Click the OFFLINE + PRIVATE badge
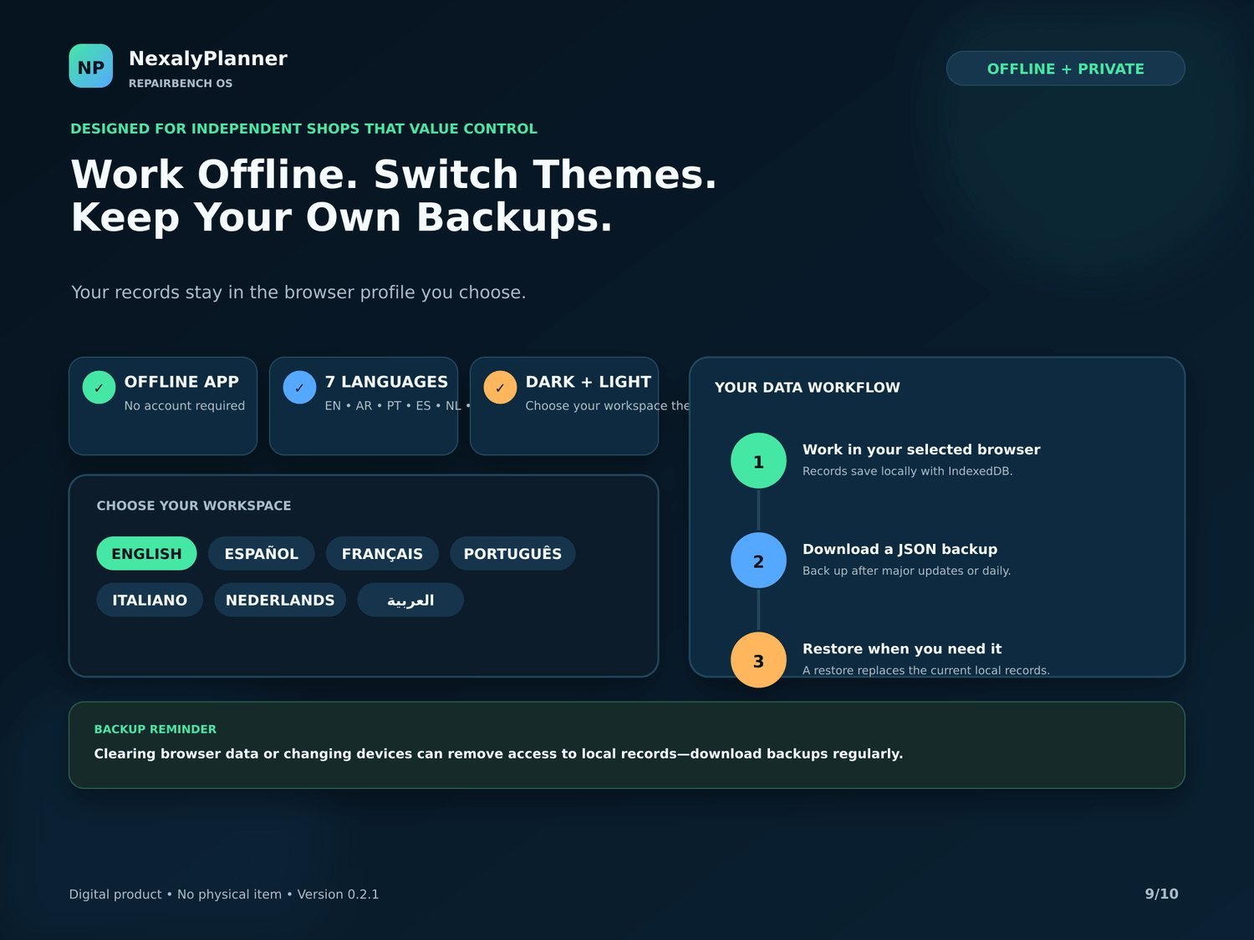1254x940 pixels. 1065,69
